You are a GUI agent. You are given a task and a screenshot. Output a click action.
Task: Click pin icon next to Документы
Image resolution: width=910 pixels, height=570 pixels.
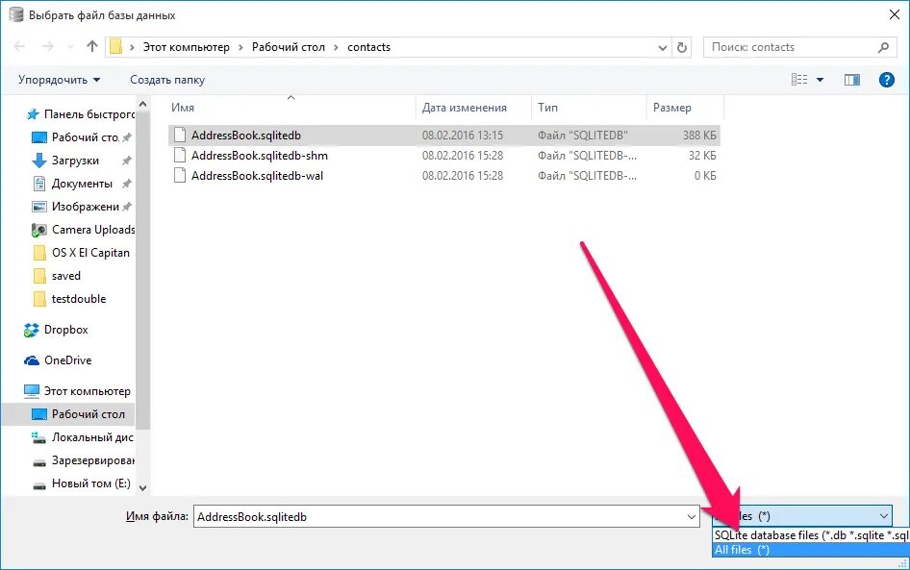tap(126, 184)
